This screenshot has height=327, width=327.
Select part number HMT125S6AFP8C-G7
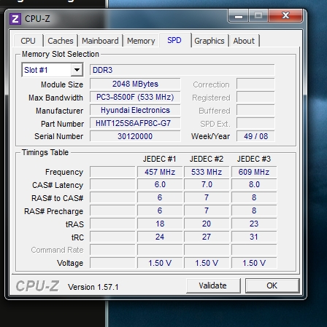point(135,123)
